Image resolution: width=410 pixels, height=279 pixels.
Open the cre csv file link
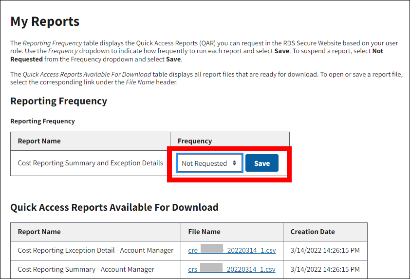[x=232, y=250]
